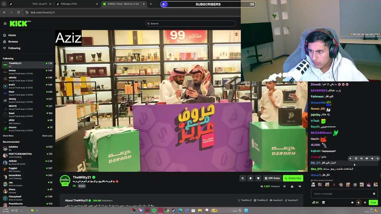Toggle stream notifications bell icon
The height and width of the screenshot is (214, 381).
[x=250, y=178]
